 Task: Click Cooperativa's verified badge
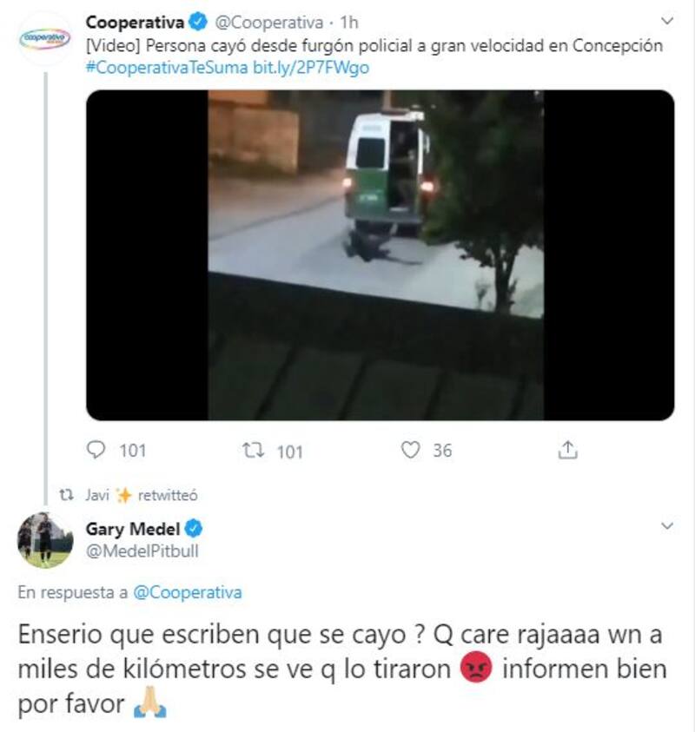click(x=198, y=22)
